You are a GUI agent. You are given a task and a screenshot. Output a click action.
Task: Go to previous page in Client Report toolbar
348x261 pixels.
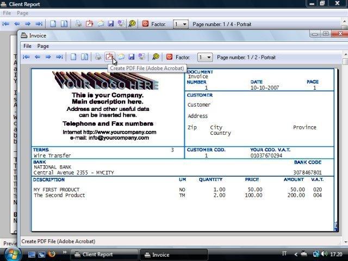[17, 23]
